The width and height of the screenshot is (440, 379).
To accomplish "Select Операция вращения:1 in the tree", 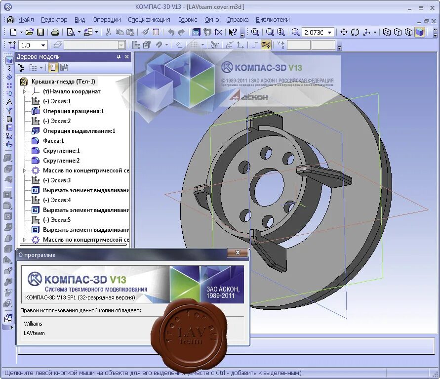I will tap(74, 111).
